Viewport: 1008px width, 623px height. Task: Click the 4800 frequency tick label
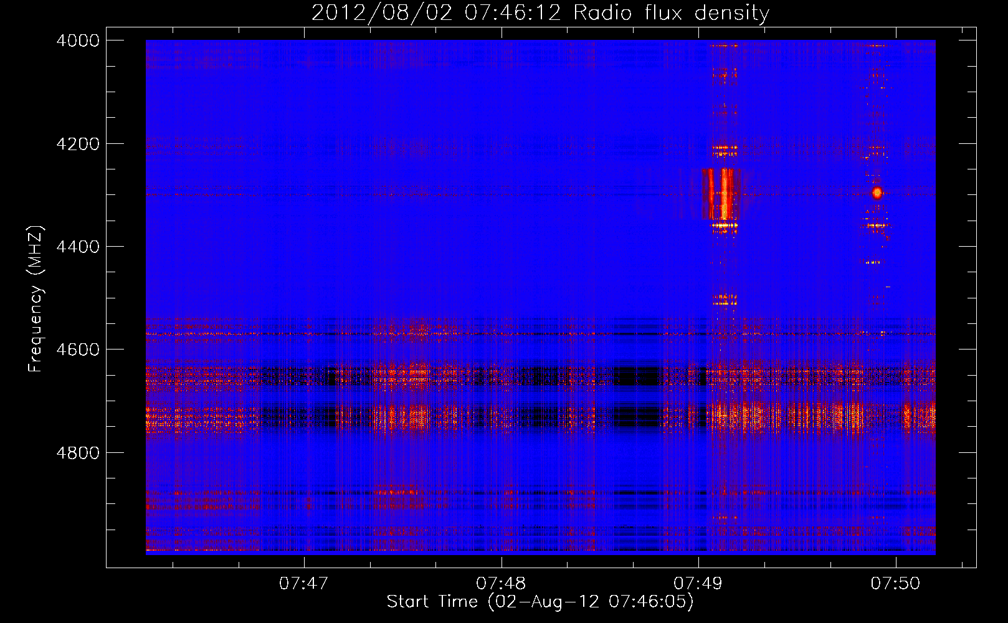coord(78,453)
